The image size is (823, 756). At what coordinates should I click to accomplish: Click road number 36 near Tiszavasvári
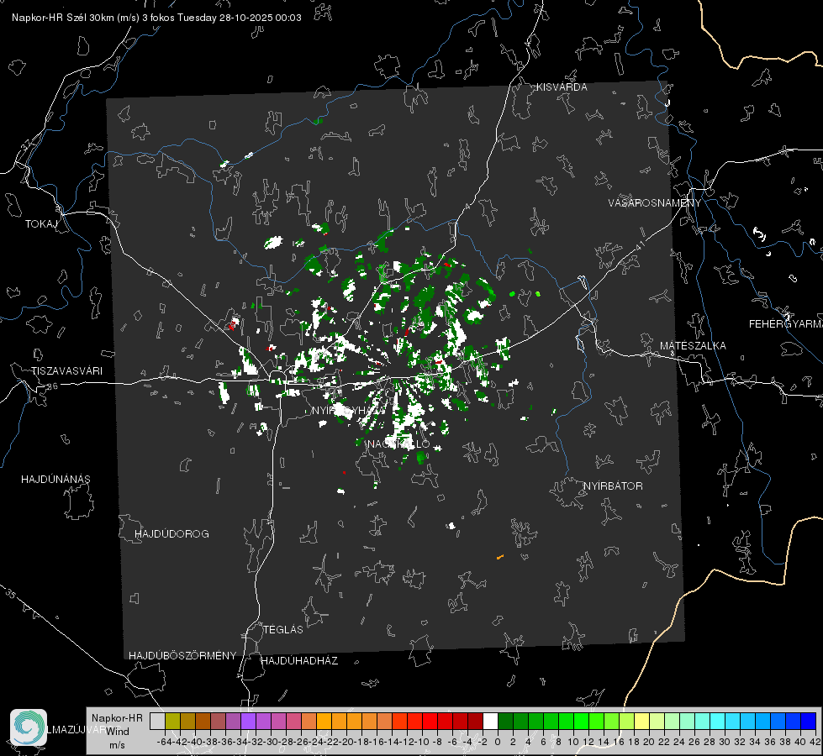(x=52, y=386)
